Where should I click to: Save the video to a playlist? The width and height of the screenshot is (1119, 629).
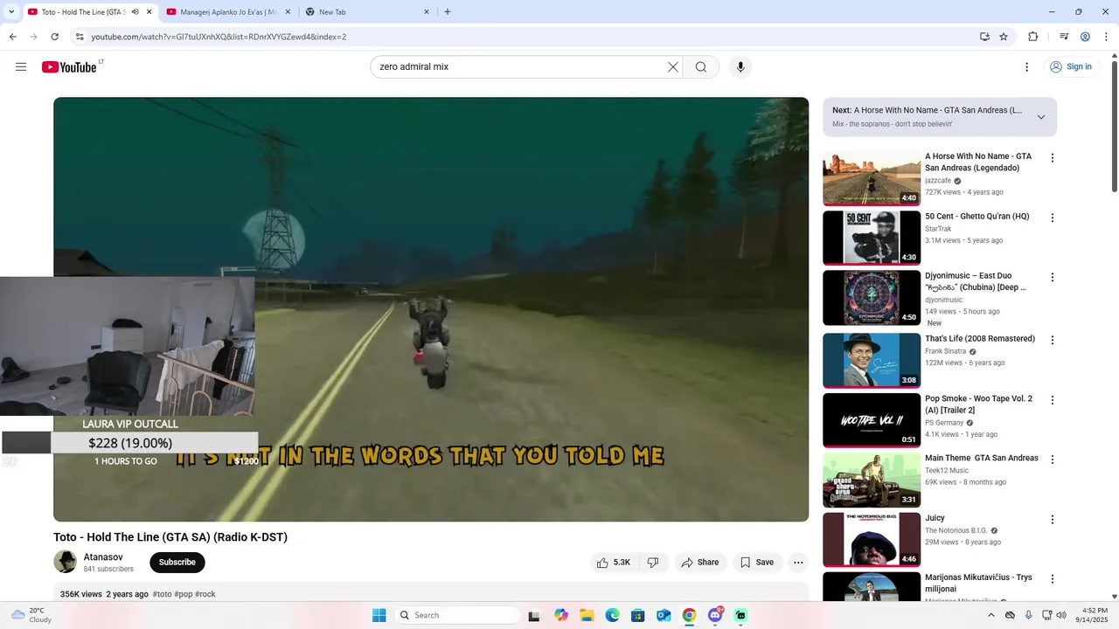click(x=757, y=563)
